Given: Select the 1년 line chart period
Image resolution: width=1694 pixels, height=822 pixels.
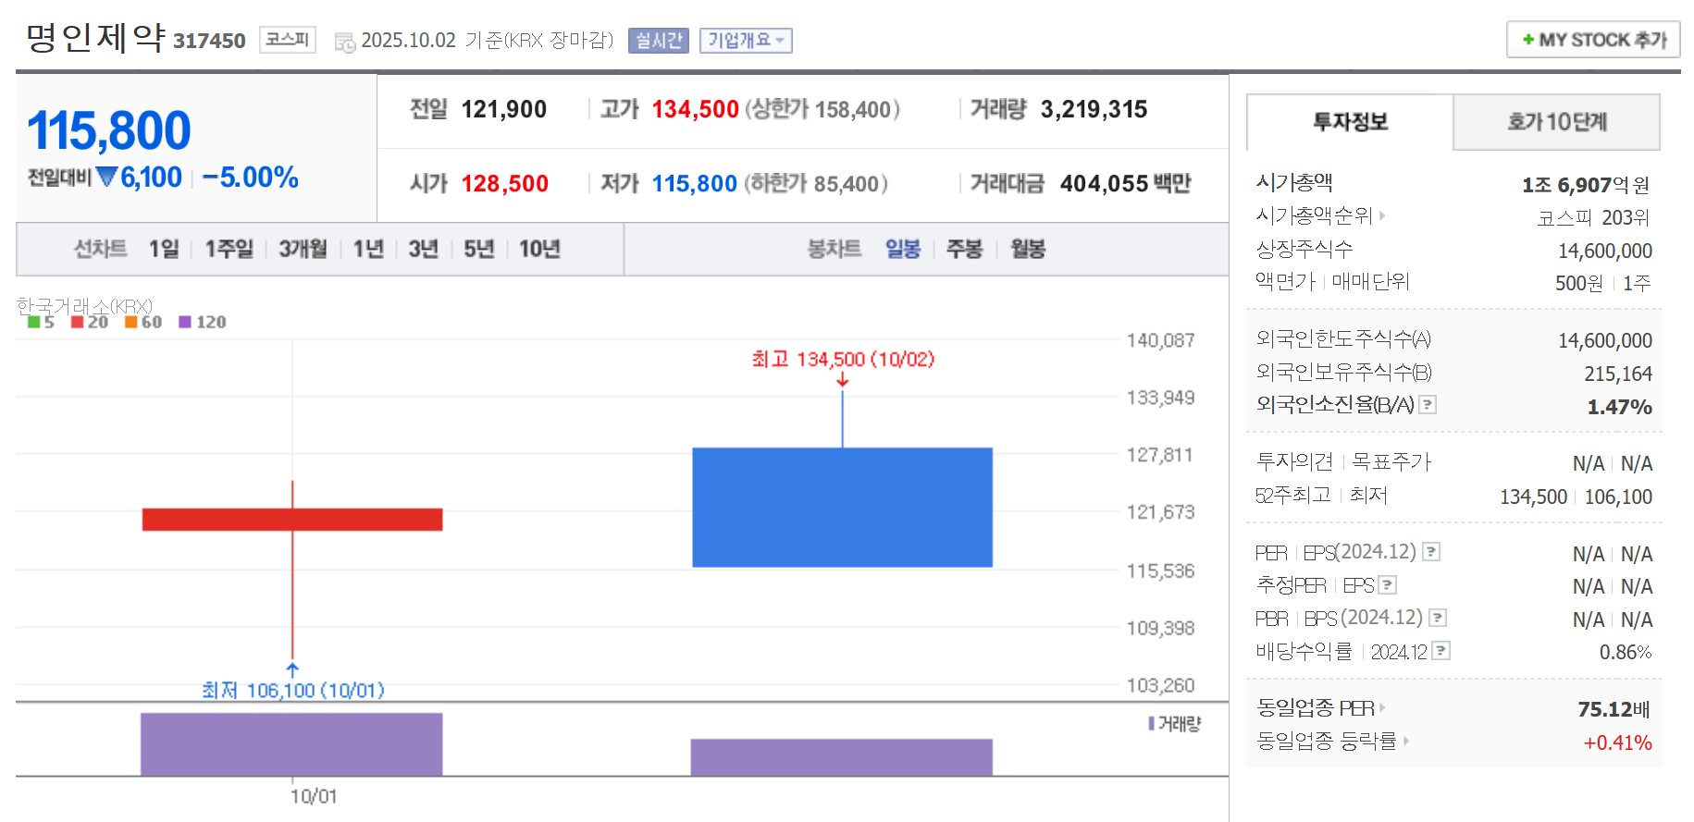Looking at the screenshot, I should (368, 249).
